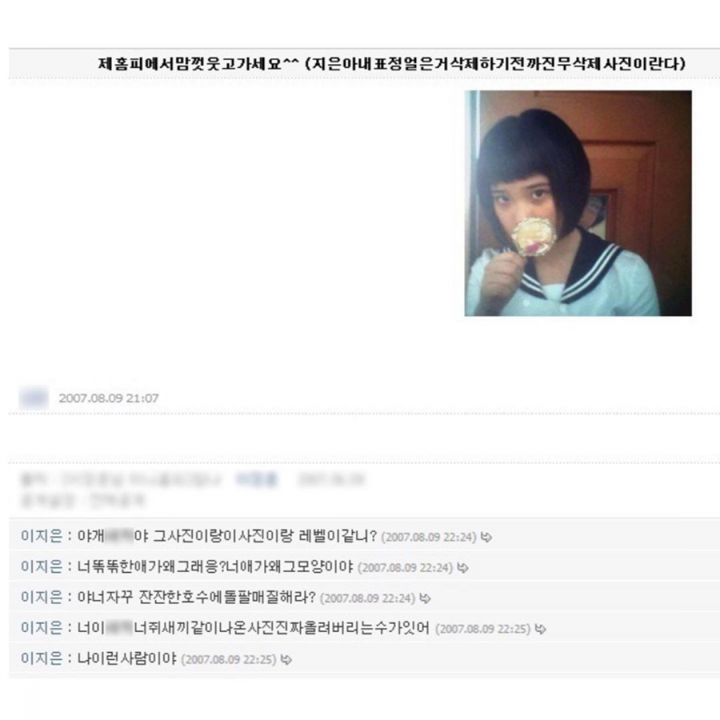Click reply arrow after the 돌팔매질해라? comment
Screen dimensions: 720x720
426,598
